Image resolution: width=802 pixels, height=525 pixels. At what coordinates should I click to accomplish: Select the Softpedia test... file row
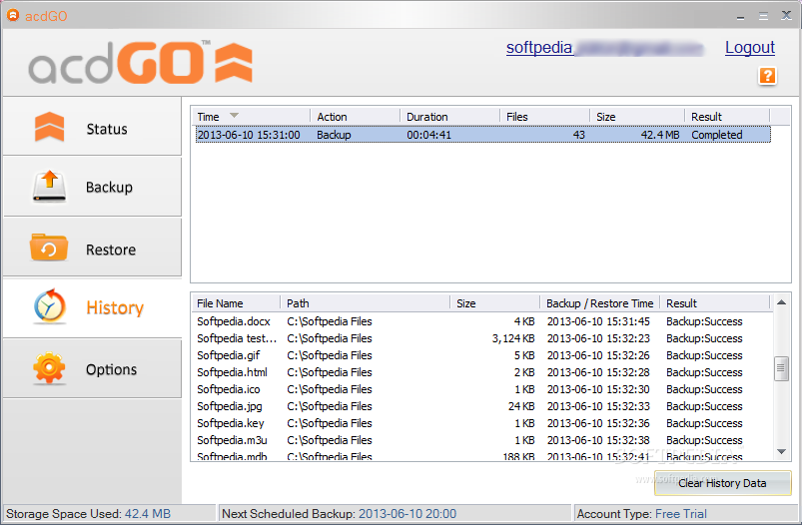[482, 338]
